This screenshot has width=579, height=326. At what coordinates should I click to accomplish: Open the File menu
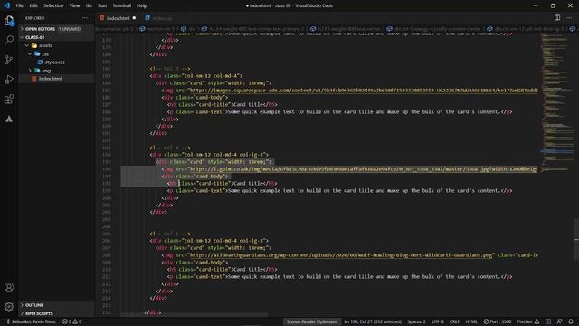click(20, 5)
